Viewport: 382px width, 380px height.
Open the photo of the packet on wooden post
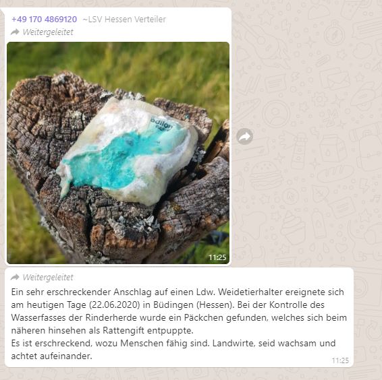pyautogui.click(x=118, y=153)
